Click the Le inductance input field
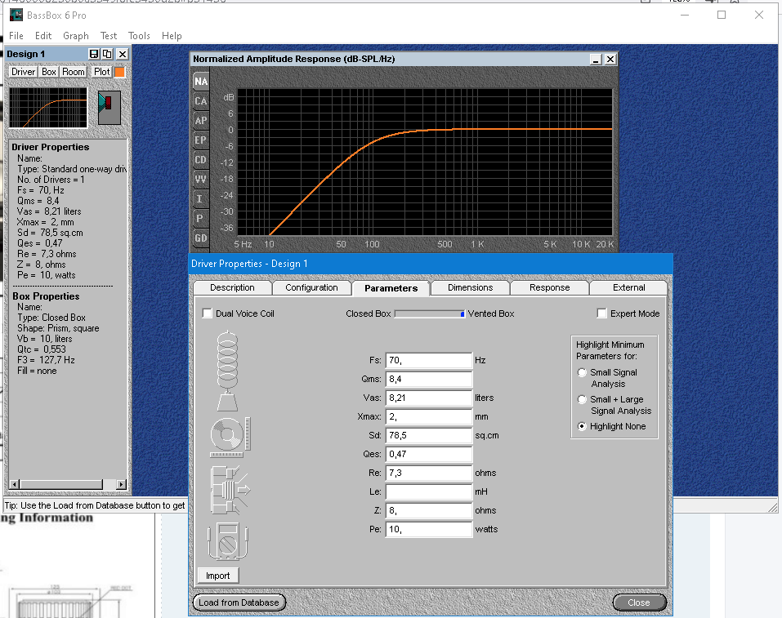The width and height of the screenshot is (782, 618). point(428,492)
